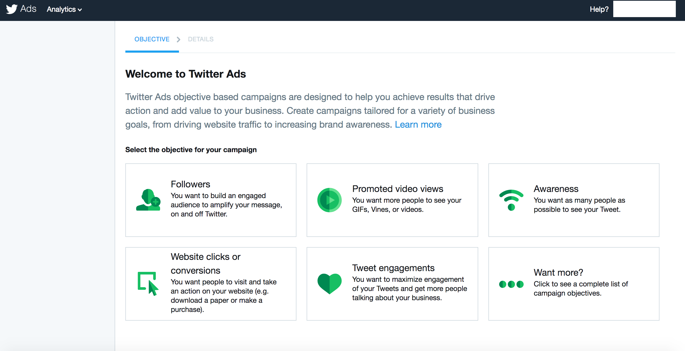Go to the DETAILS step tab
Image resolution: width=685 pixels, height=351 pixels.
tap(200, 39)
